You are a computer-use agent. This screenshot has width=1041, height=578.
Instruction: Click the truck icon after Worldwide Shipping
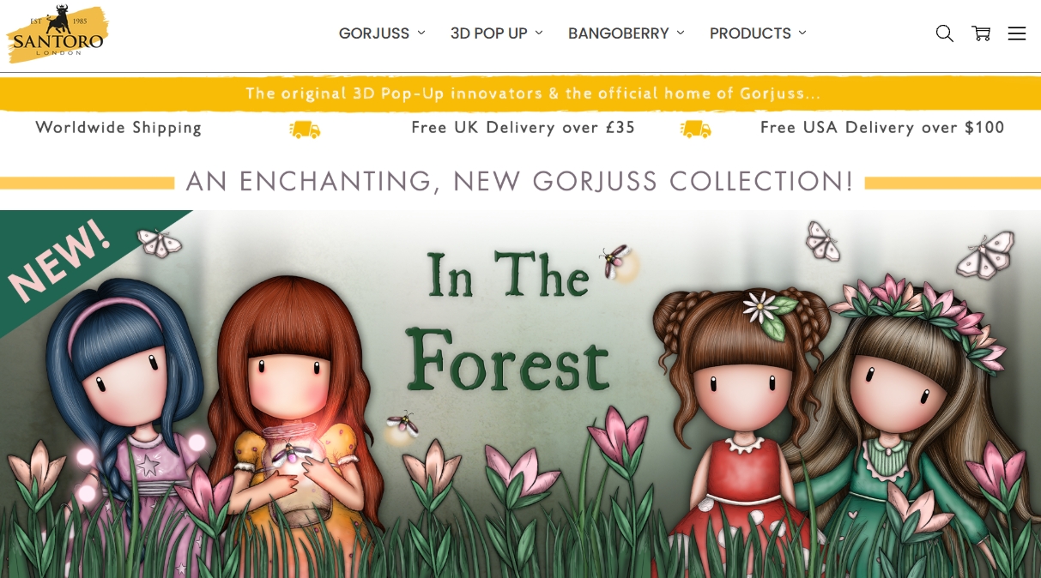[305, 129]
